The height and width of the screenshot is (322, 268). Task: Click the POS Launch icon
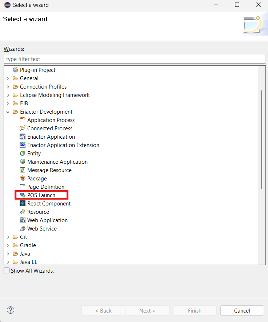point(23,195)
